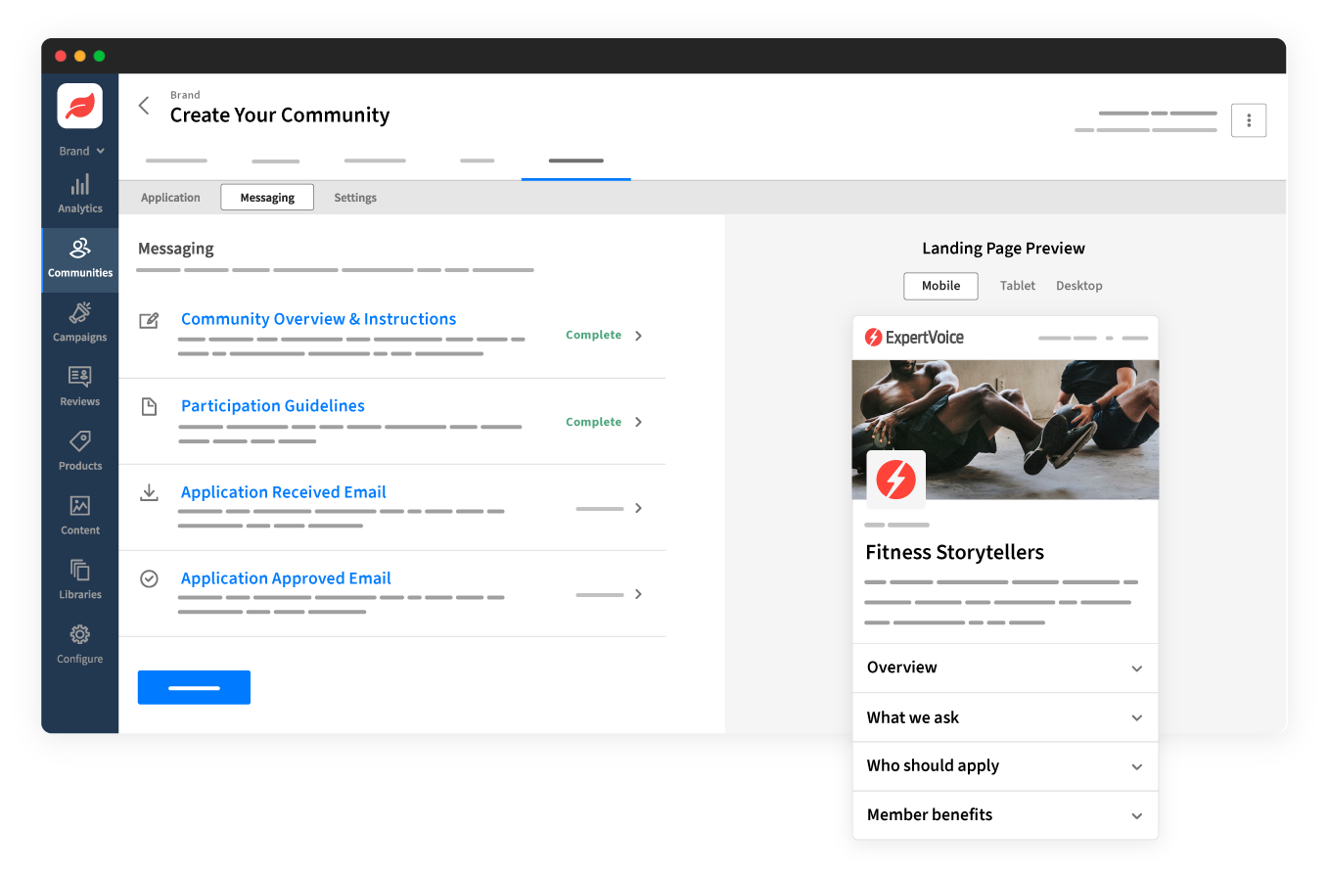Open Campaigns in the sidebar
This screenshot has height=875, width=1329.
click(x=80, y=323)
